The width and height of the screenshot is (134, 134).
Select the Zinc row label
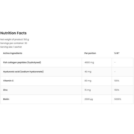pos(5,90)
